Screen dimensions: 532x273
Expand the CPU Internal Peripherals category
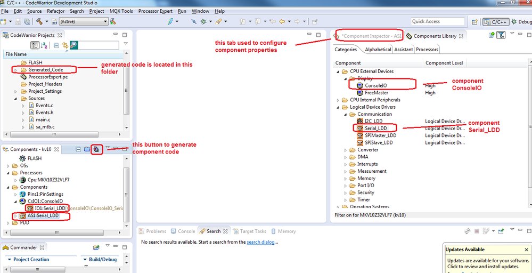[x=338, y=100]
